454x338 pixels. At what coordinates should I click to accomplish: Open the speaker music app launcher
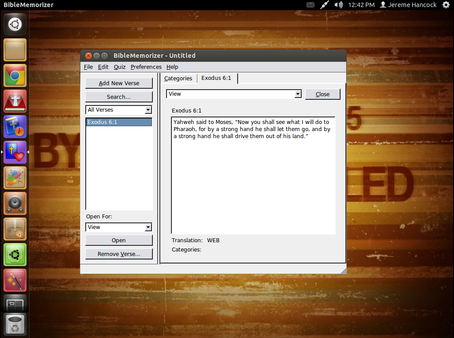click(x=15, y=203)
